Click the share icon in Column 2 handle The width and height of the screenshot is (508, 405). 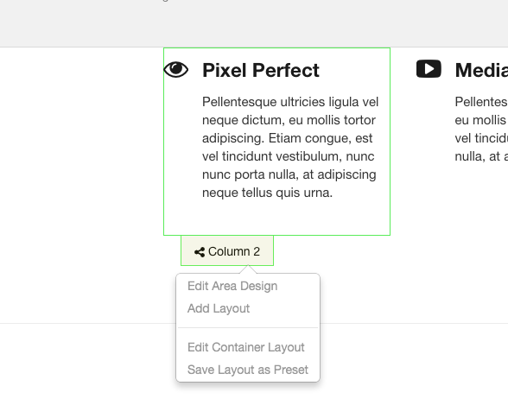(x=200, y=252)
